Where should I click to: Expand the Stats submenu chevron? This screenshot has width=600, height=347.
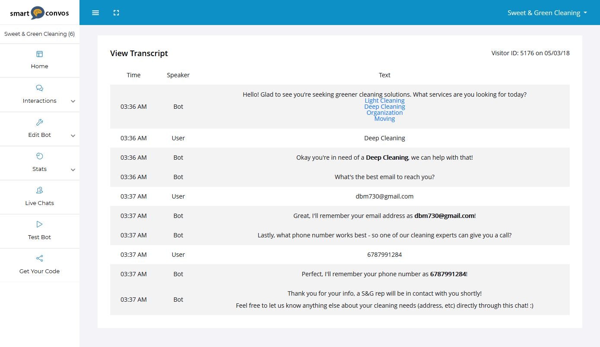[x=73, y=170]
